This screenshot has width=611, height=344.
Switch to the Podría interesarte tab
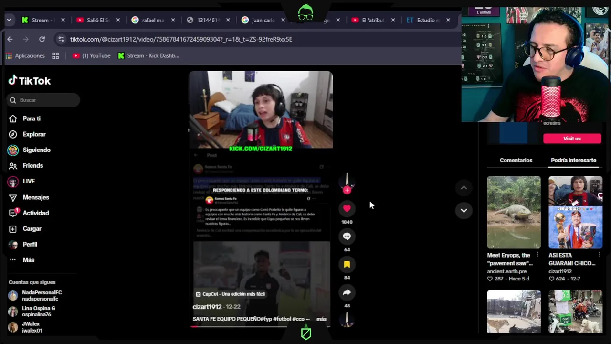pyautogui.click(x=574, y=161)
